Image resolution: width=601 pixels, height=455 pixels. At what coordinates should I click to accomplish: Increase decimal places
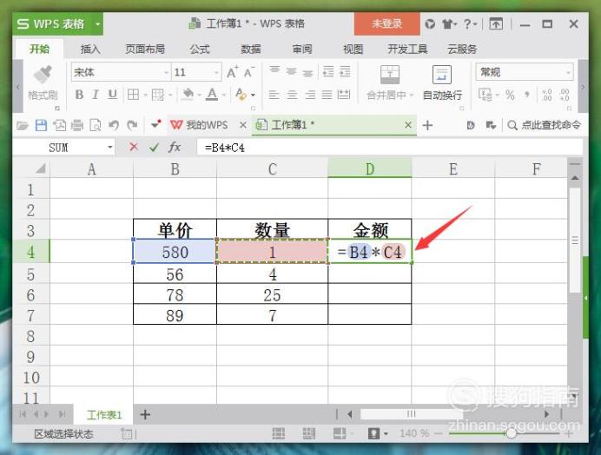pos(547,95)
